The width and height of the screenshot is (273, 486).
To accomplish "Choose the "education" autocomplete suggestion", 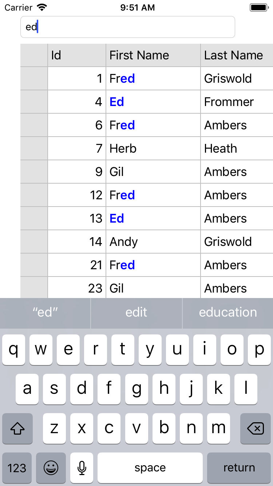I will pos(228,312).
